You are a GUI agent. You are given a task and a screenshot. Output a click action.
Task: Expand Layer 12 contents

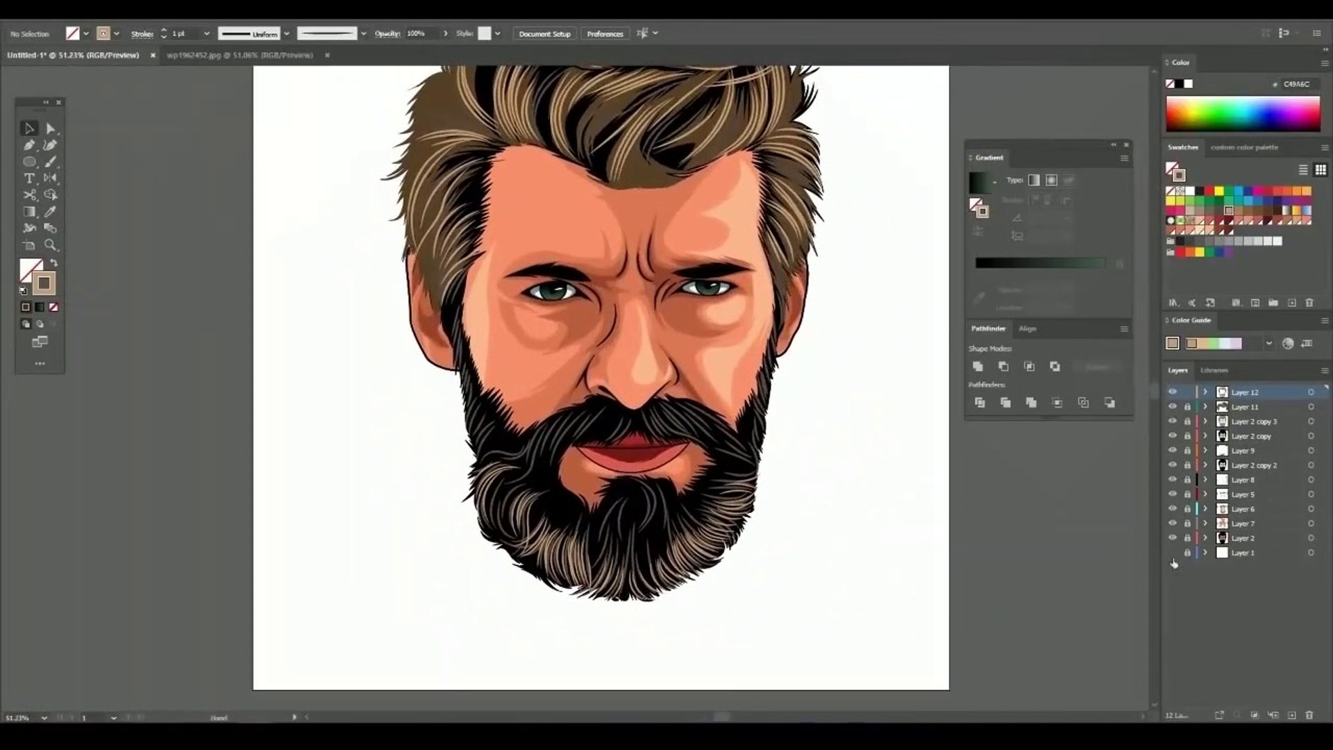(1205, 392)
